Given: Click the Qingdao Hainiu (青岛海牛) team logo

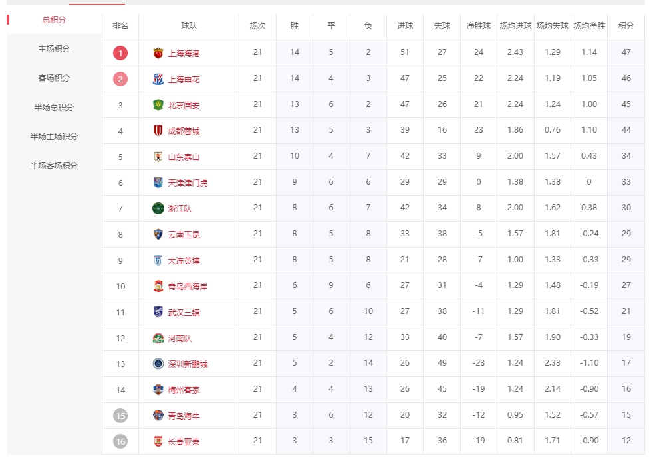Looking at the screenshot, I should pyautogui.click(x=158, y=416).
